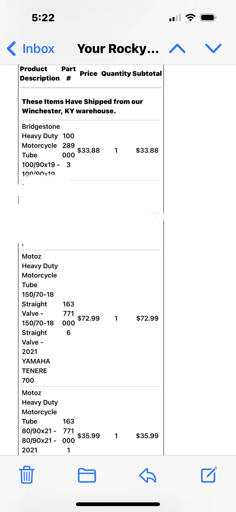Tap the battery icon in status bar

click(x=208, y=18)
